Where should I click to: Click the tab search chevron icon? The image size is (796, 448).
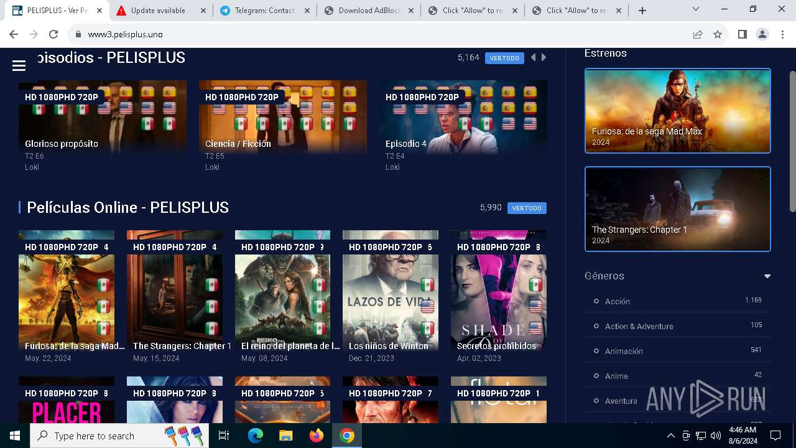point(696,9)
